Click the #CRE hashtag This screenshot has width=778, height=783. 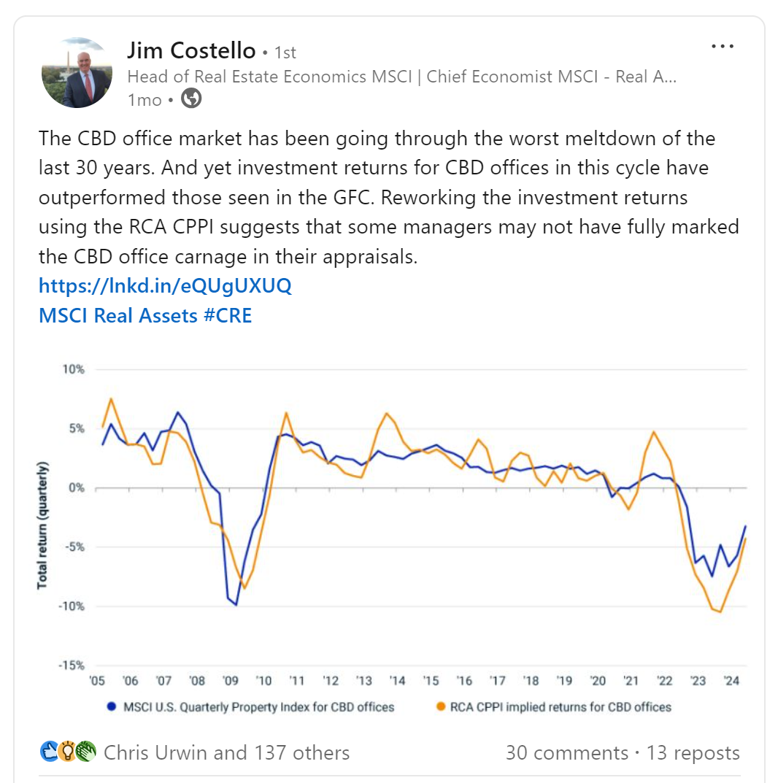(x=230, y=315)
